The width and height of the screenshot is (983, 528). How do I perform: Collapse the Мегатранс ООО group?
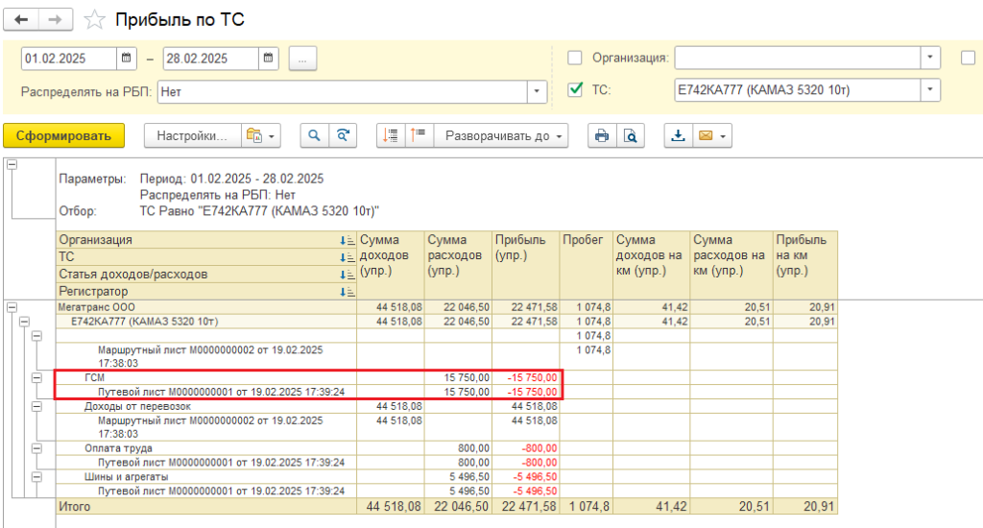click(12, 307)
